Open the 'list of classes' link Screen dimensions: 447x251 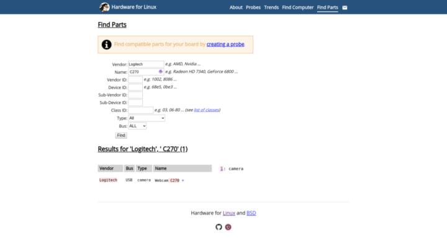[x=207, y=110]
